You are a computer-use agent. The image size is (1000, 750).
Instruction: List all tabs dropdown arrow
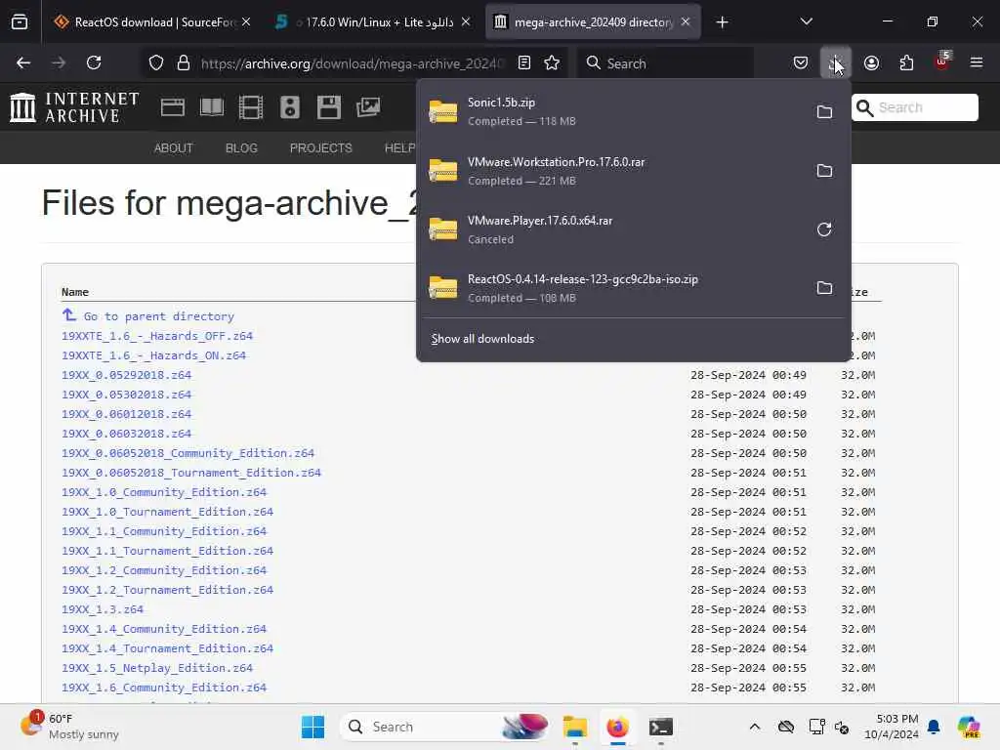(806, 21)
